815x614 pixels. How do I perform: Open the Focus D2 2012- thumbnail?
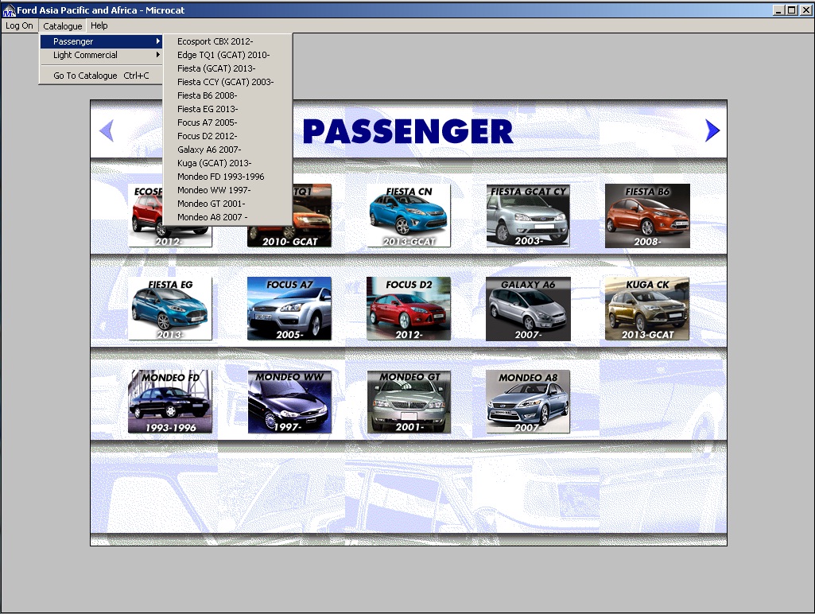(409, 309)
